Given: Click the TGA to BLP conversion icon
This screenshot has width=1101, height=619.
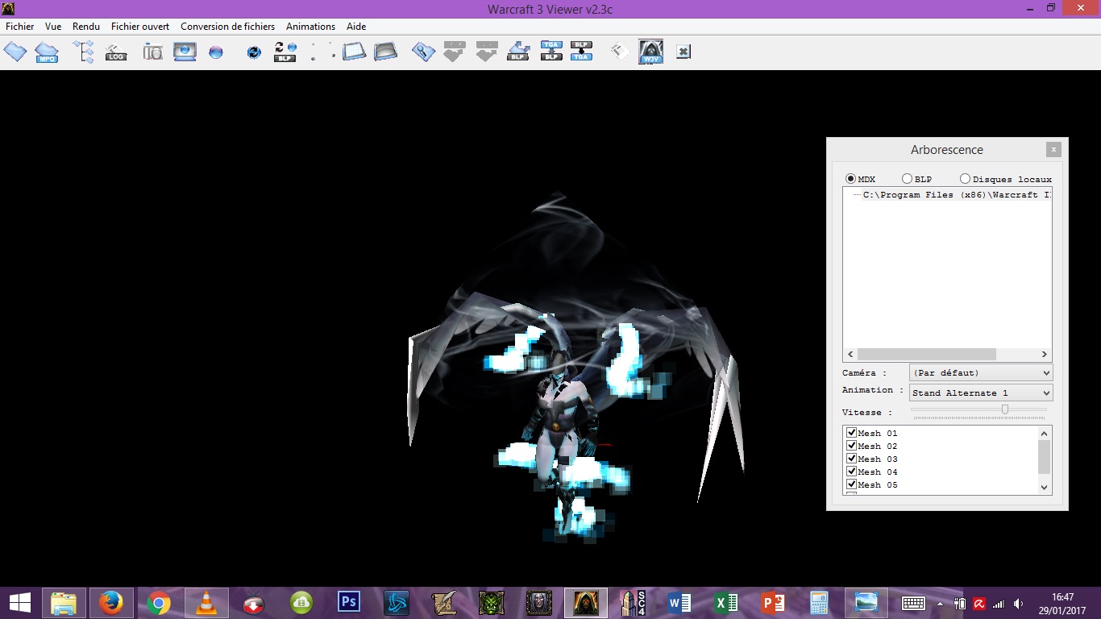Looking at the screenshot, I should pos(551,52).
